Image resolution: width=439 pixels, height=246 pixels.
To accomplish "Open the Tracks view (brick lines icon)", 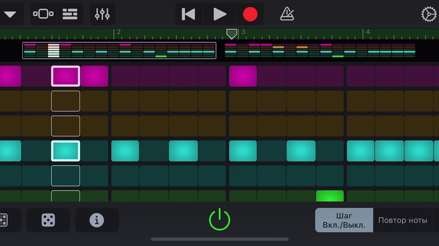I will pos(70,14).
